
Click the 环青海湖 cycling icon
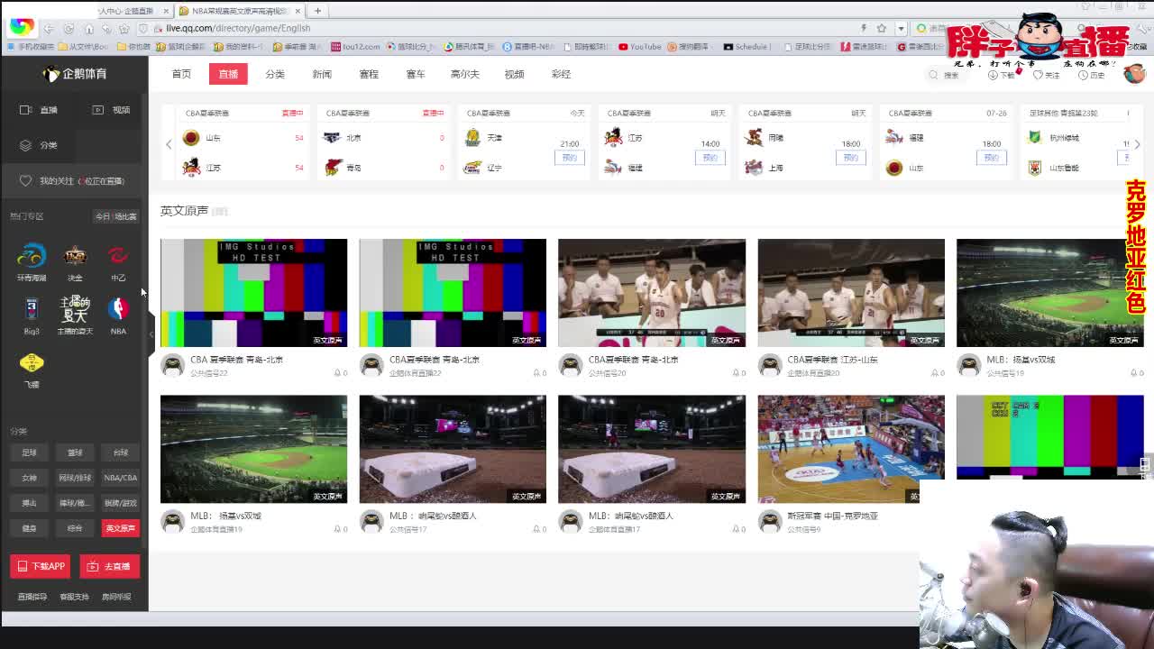(32, 257)
